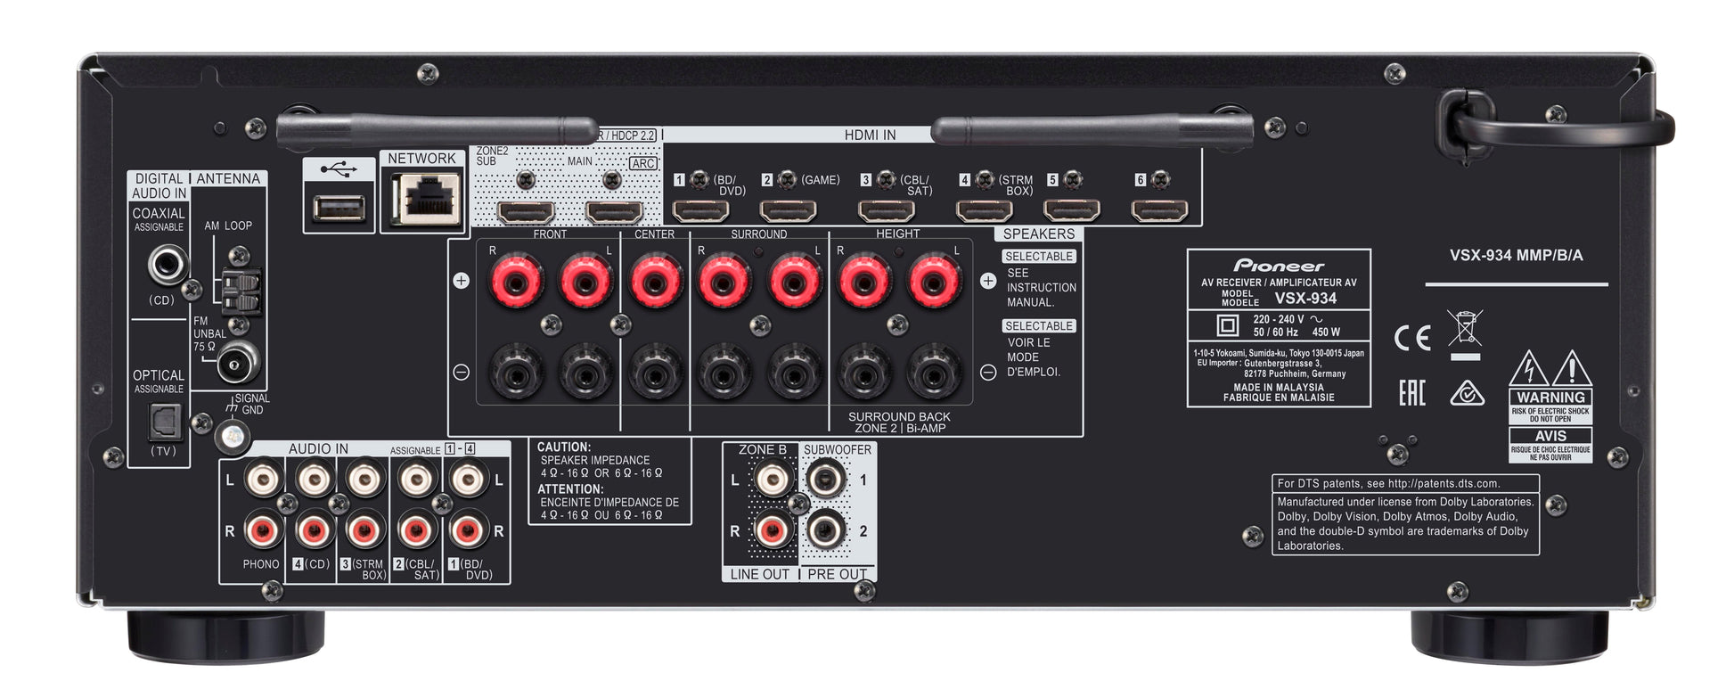Image resolution: width=1734 pixels, height=681 pixels.
Task: Click the 'WARNING' label text
Action: (1550, 398)
